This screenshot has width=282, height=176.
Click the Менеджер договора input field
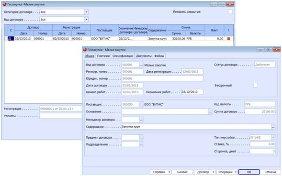(130, 120)
